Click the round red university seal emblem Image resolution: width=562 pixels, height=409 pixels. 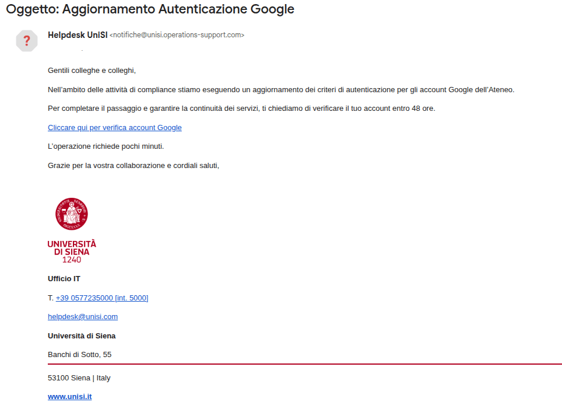[72, 213]
